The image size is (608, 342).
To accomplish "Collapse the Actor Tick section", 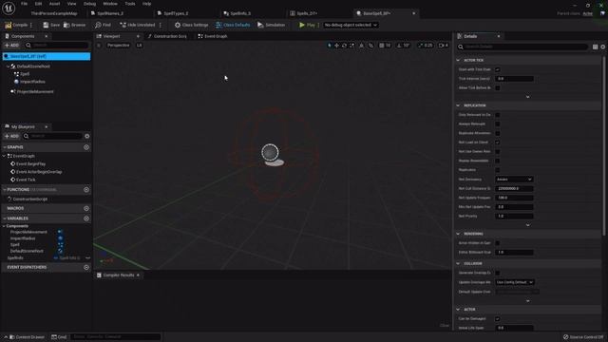I will [x=458, y=61].
